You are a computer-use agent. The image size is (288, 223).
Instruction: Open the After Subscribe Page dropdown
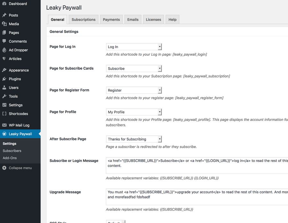[x=134, y=139]
